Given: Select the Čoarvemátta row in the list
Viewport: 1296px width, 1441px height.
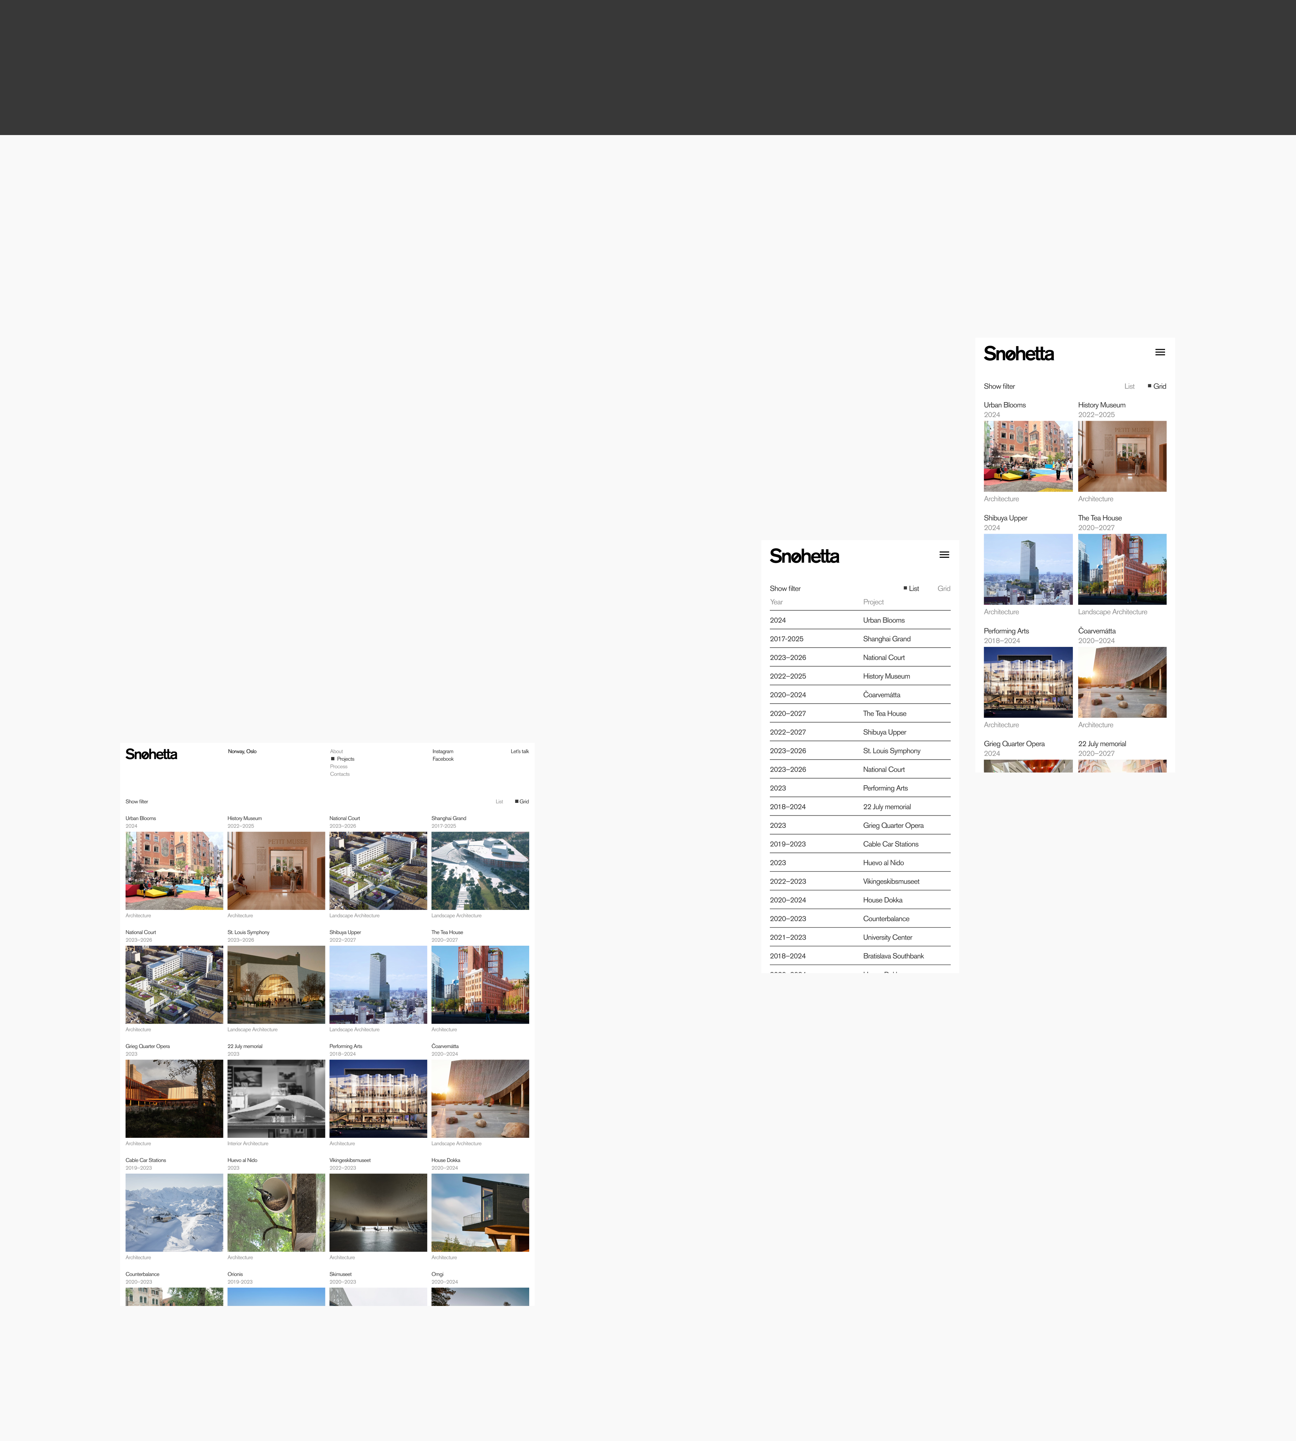Looking at the screenshot, I should [882, 695].
